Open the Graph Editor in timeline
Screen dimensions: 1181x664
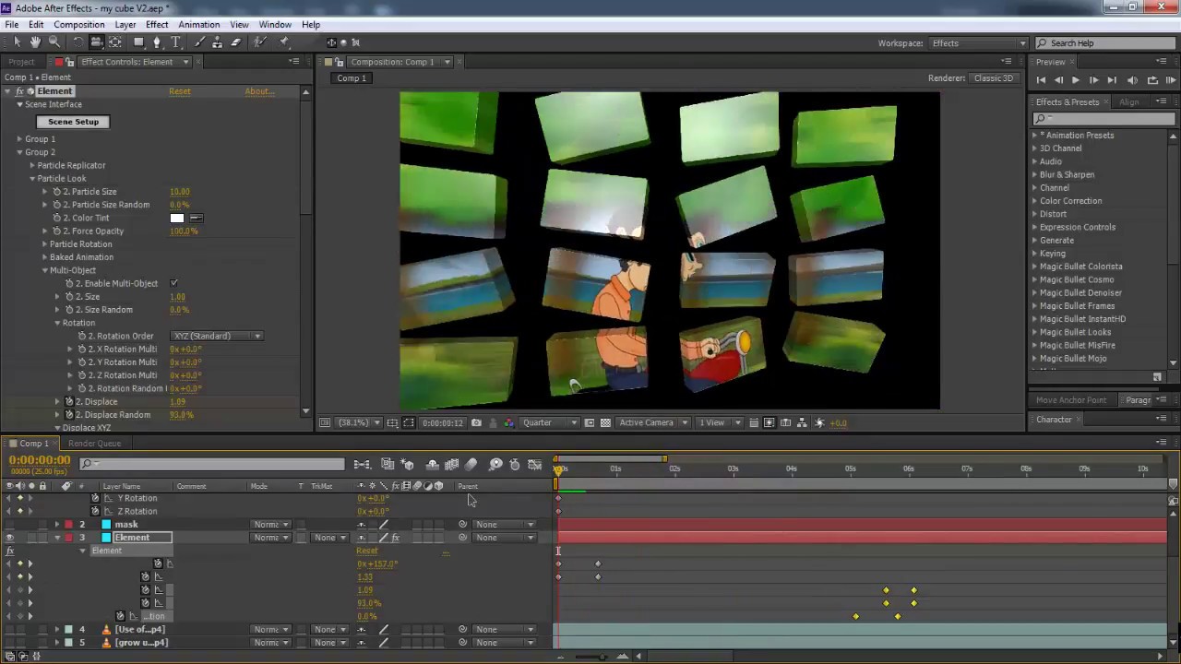tap(534, 465)
